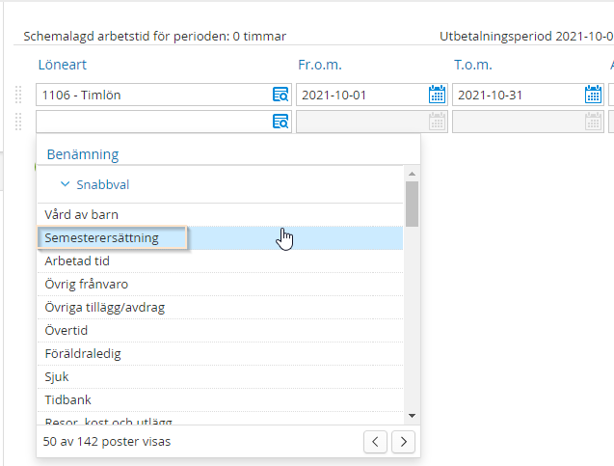Collapse the Snabbval section
Screen dimensions: 614x466
65,184
